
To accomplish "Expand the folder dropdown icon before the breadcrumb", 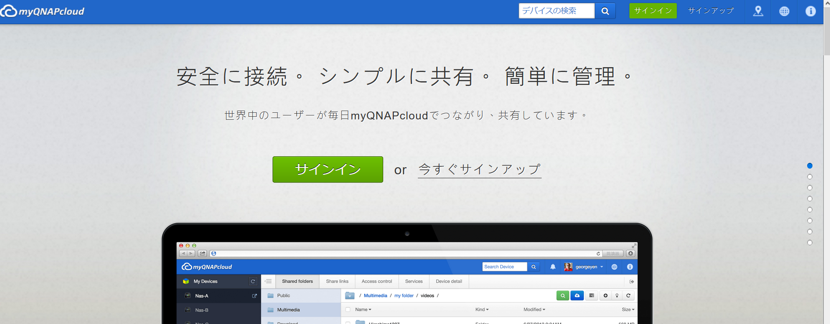I will pos(349,295).
